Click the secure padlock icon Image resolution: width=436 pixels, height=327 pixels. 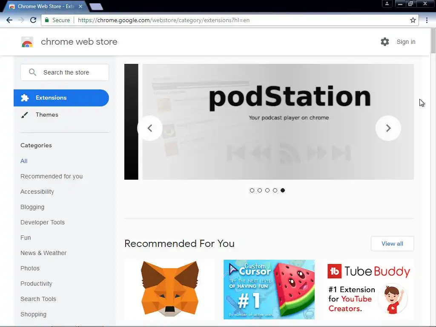47,20
